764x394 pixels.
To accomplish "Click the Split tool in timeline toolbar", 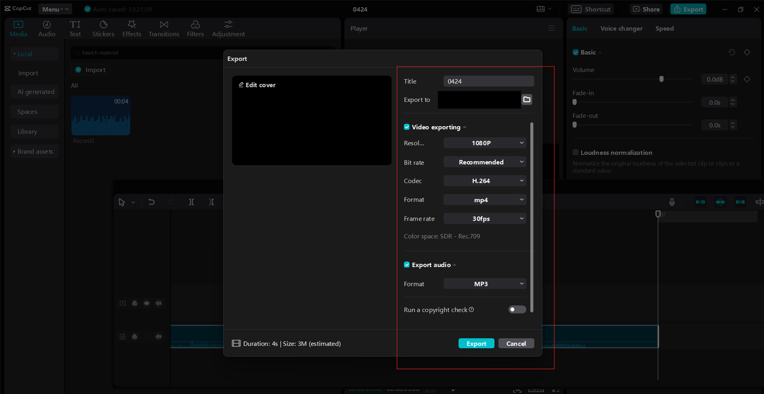I will (191, 202).
